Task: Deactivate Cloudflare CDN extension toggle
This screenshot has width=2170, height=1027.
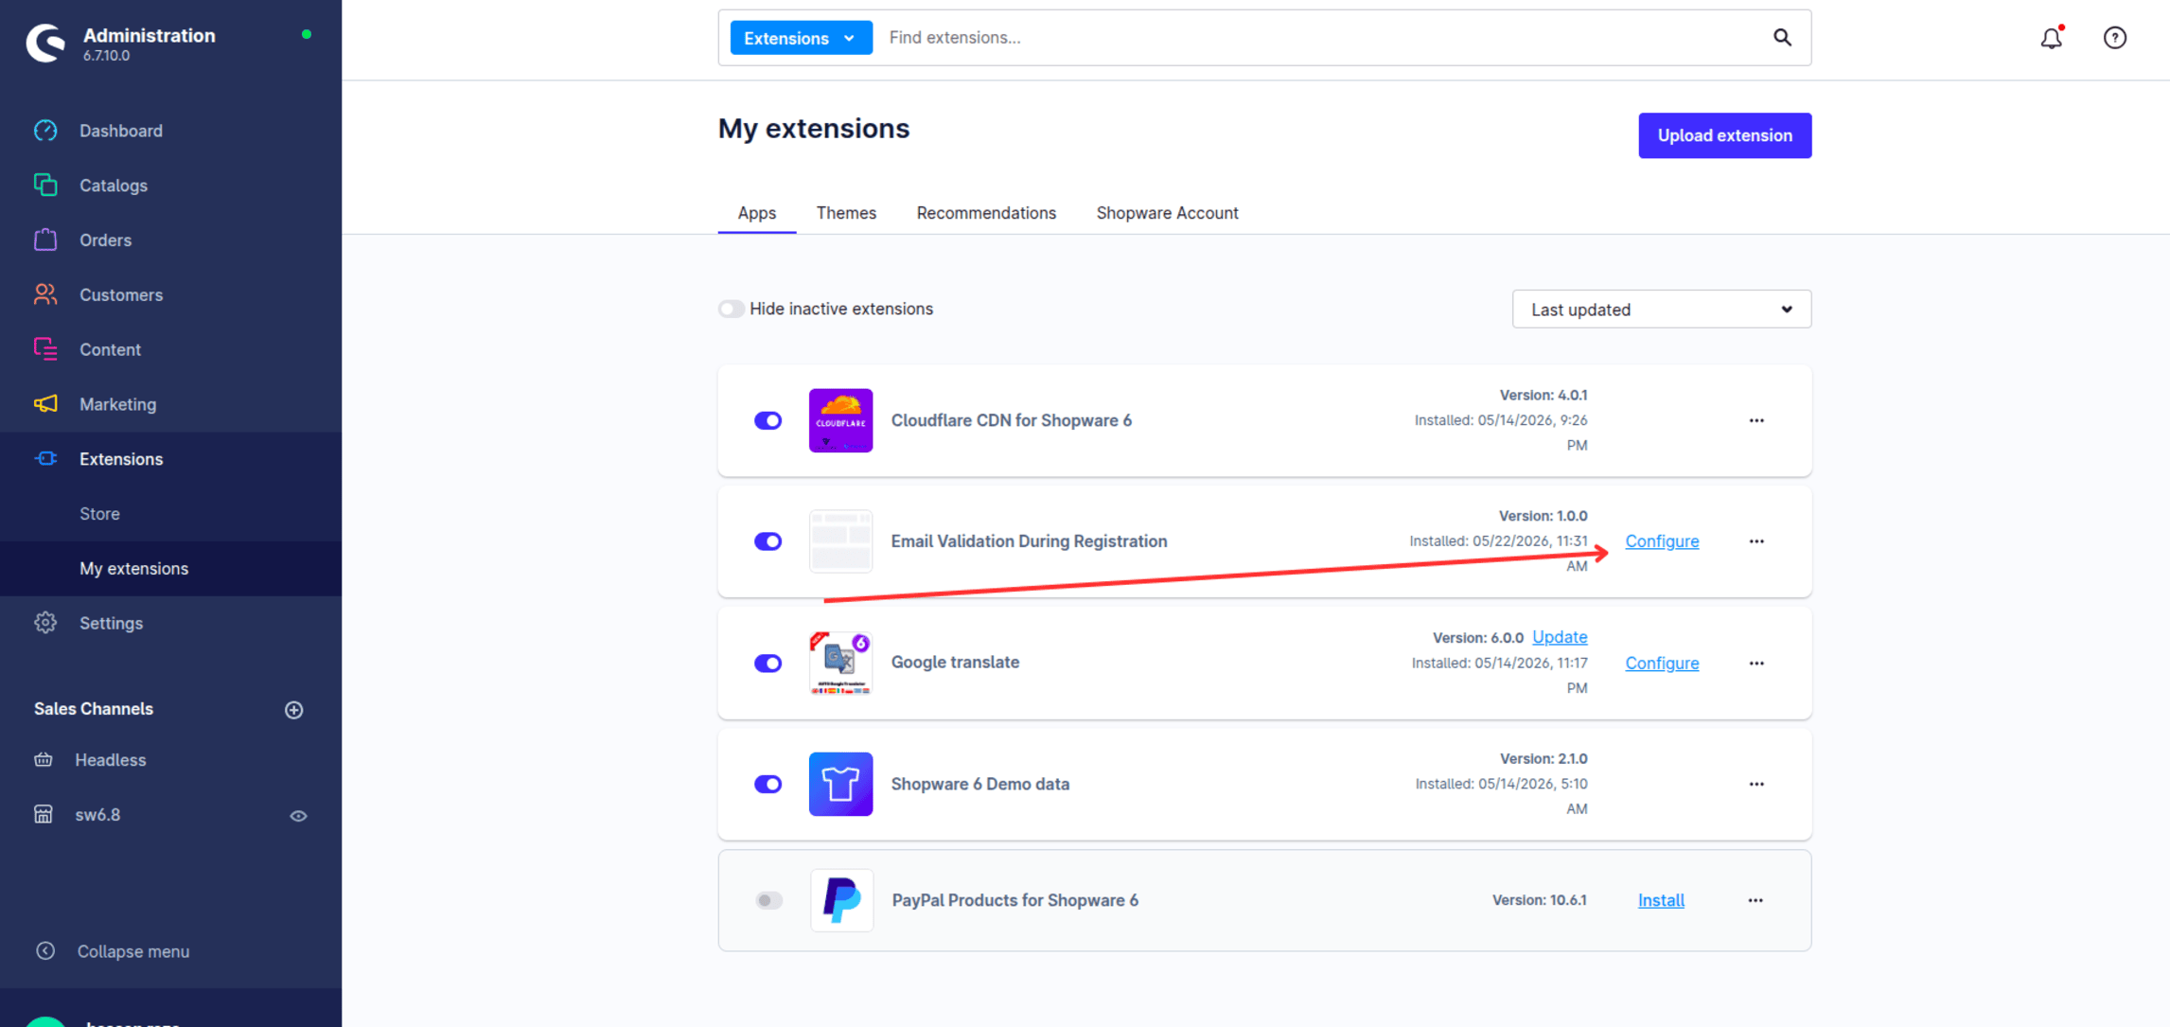Action: pos(767,420)
